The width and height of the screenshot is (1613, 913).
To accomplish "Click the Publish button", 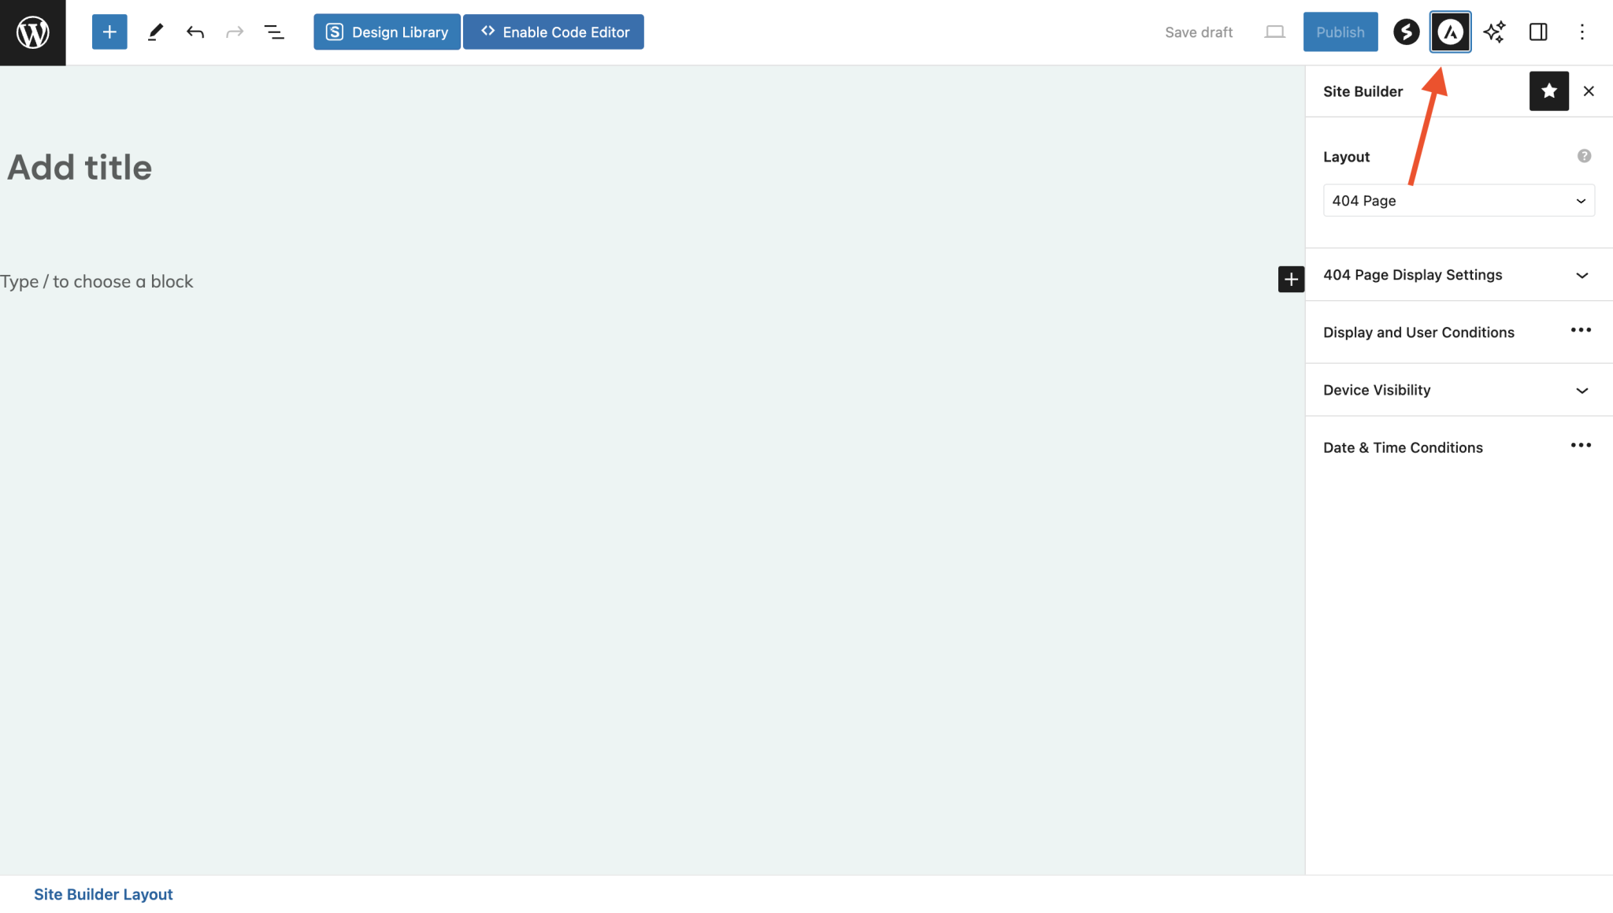I will click(x=1340, y=32).
